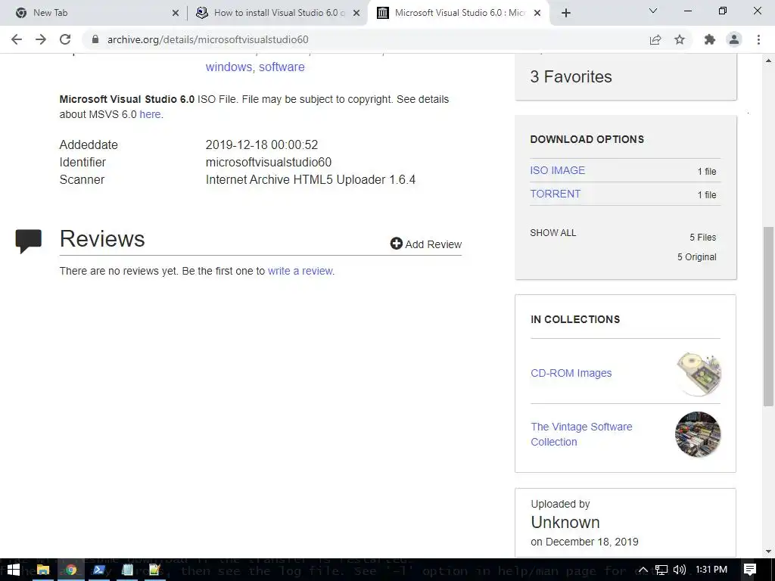Click the 'write a review' link
This screenshot has height=581, width=775.
(300, 271)
